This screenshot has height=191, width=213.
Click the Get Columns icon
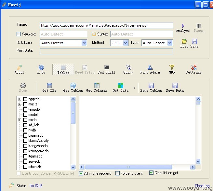[x=97, y=86]
